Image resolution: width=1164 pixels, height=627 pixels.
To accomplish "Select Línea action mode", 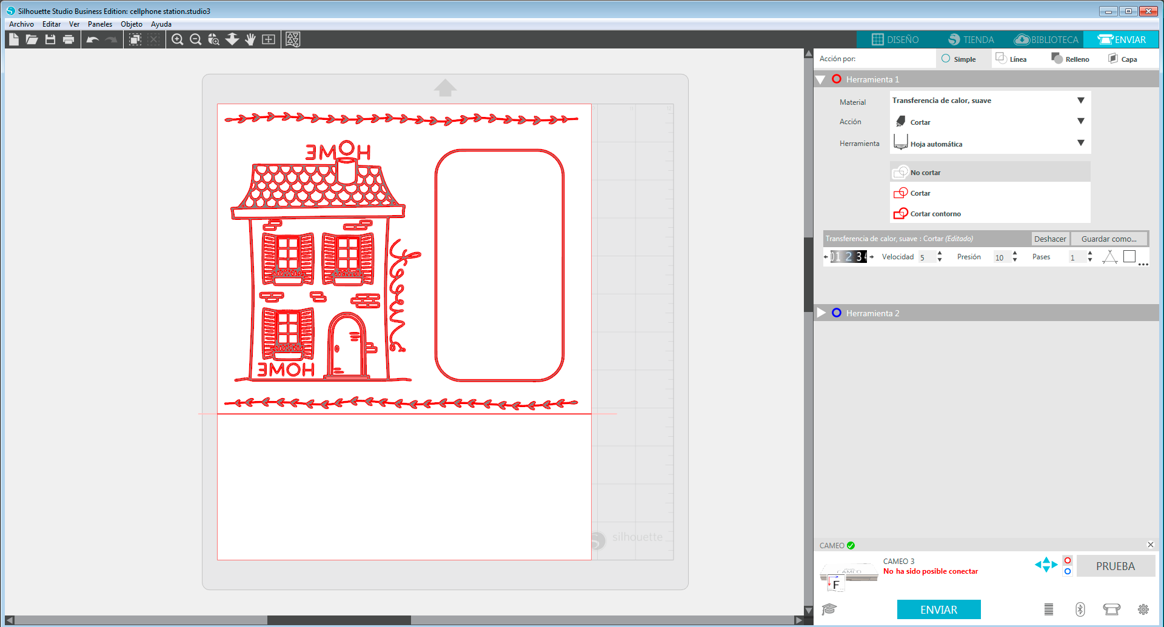I will (x=1011, y=59).
